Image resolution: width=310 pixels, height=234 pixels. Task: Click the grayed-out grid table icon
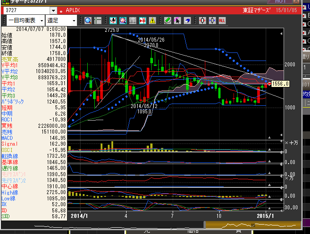(133, 20)
